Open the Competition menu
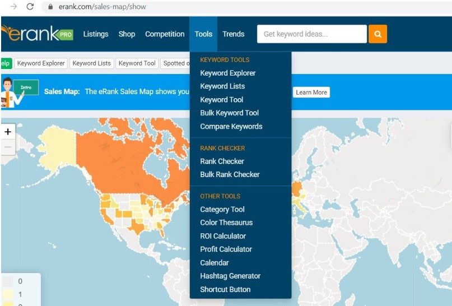This screenshot has width=452, height=306. tap(165, 34)
